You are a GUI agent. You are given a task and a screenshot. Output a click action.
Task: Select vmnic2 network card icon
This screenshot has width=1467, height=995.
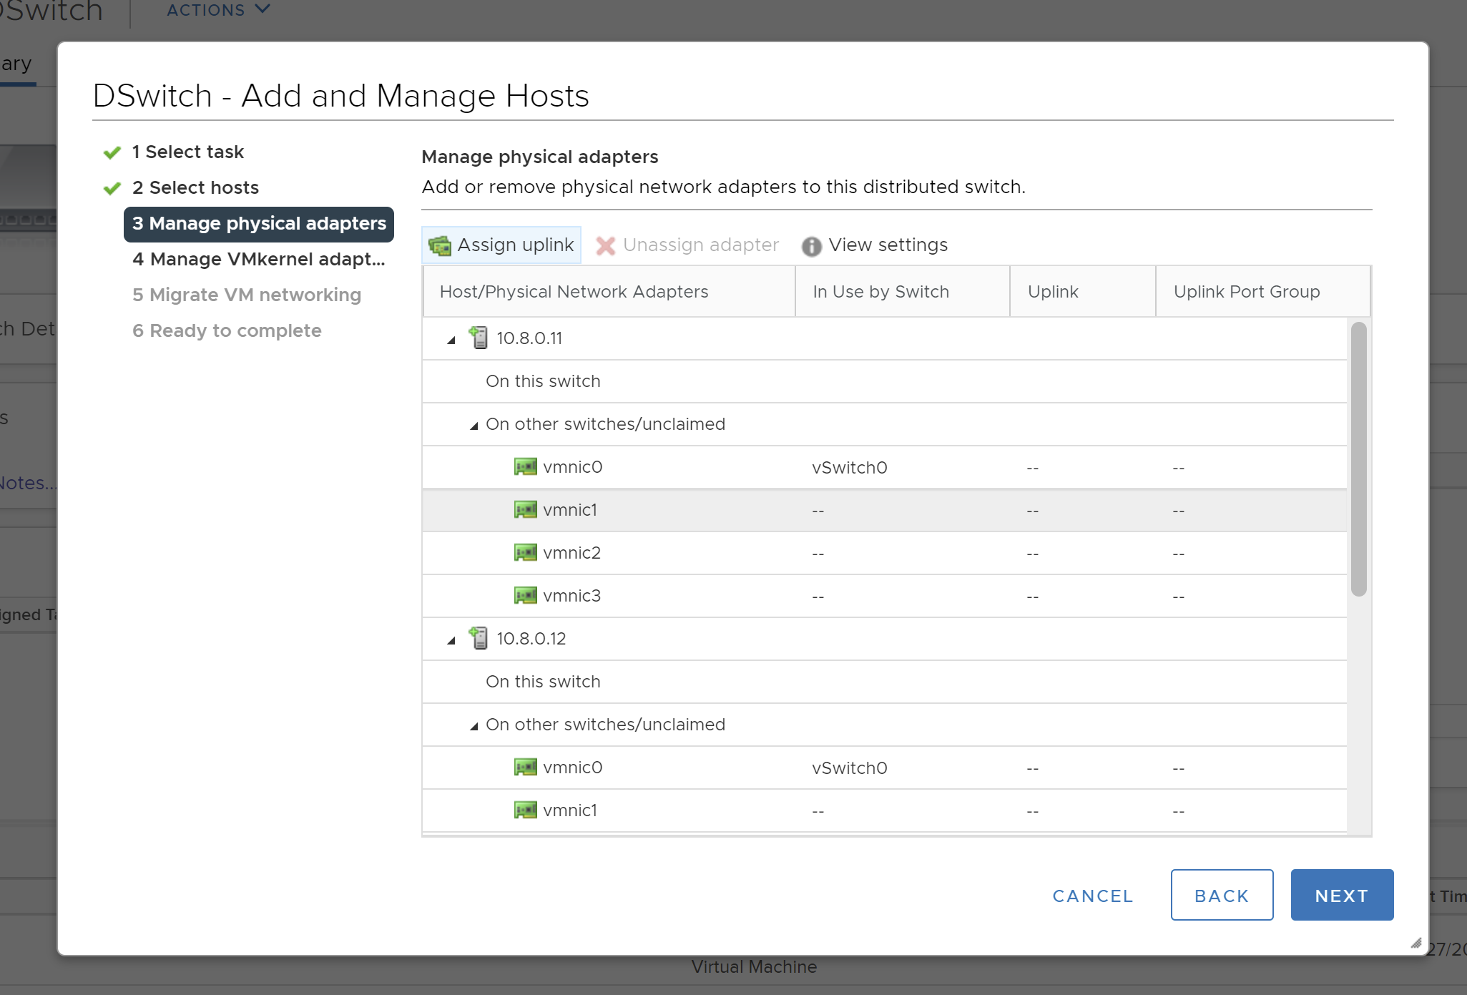coord(526,553)
